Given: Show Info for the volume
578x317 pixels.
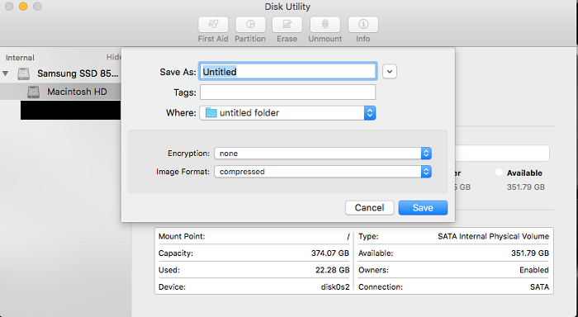Looking at the screenshot, I should click(x=363, y=25).
